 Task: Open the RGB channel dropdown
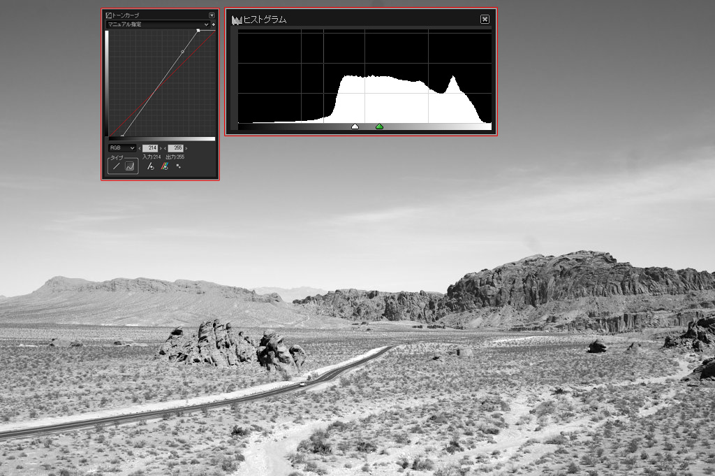(121, 148)
